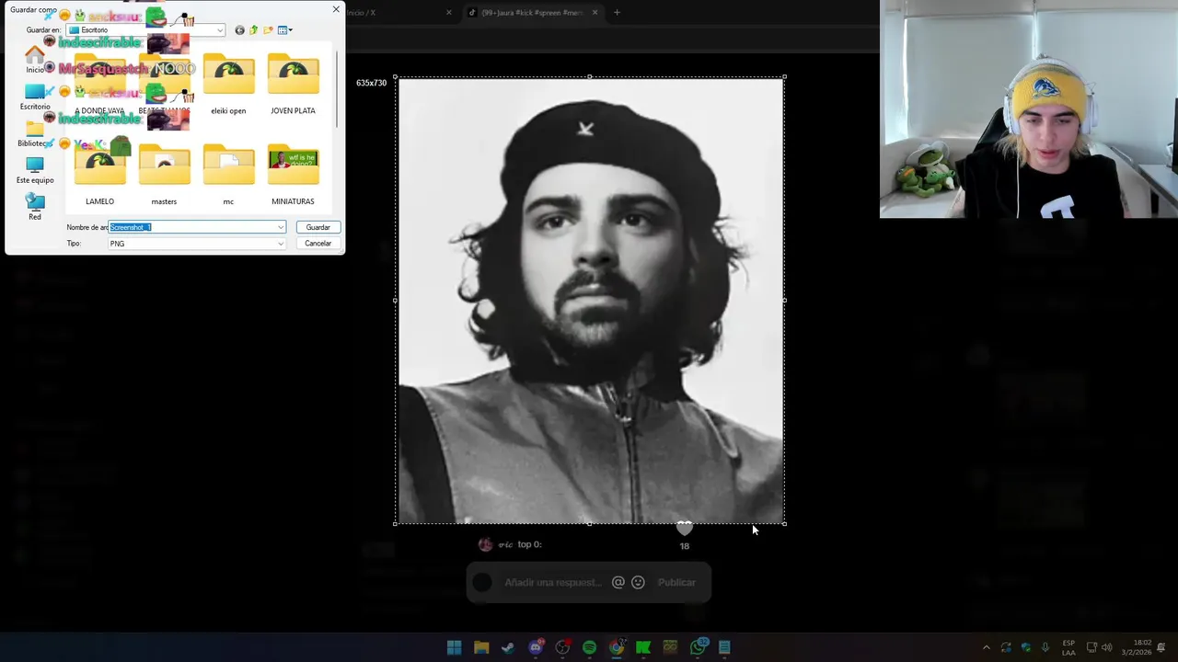Open the commenter's avatar next to 'top 0:'
This screenshot has width=1178, height=662.
[x=485, y=544]
